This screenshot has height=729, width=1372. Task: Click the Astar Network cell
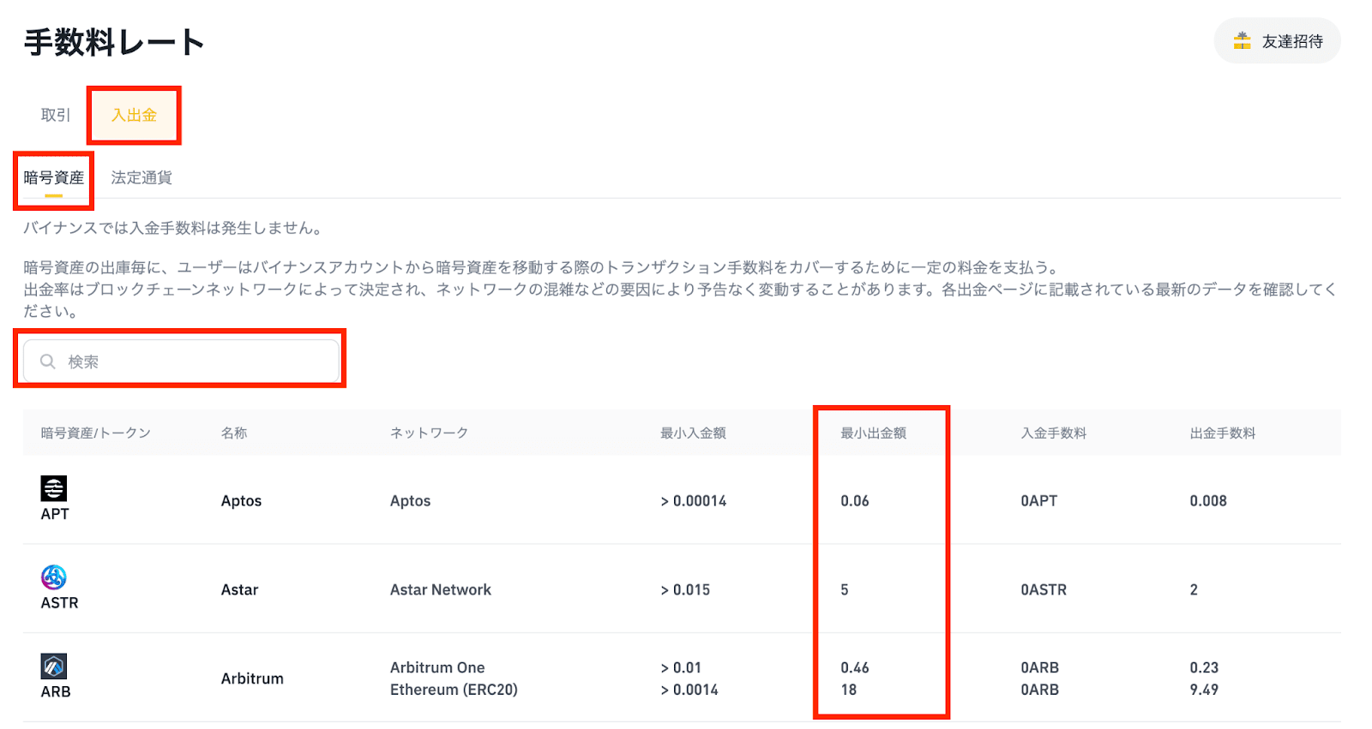point(441,589)
